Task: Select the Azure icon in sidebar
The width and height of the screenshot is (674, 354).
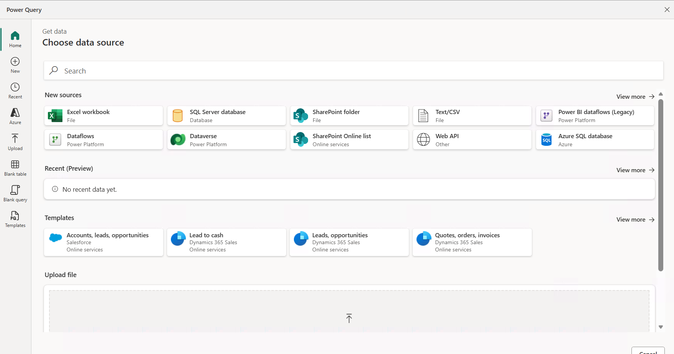Action: pos(15,113)
